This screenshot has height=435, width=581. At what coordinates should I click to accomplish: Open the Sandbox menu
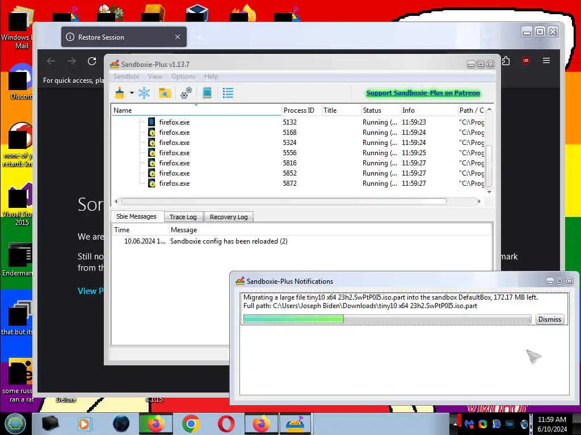click(127, 76)
